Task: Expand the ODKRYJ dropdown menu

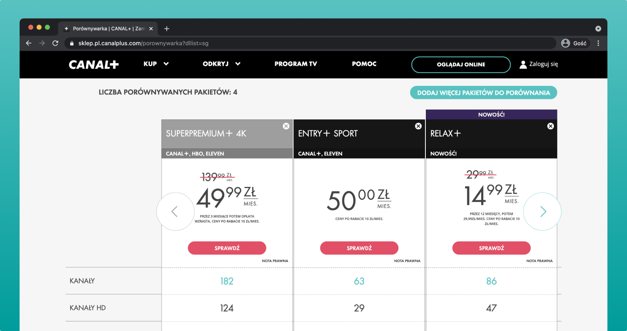Action: (x=221, y=64)
